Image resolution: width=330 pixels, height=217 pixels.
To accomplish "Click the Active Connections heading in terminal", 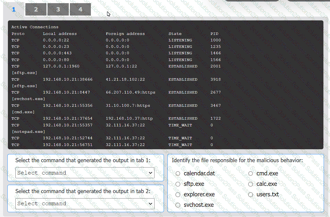I will click(35, 27).
